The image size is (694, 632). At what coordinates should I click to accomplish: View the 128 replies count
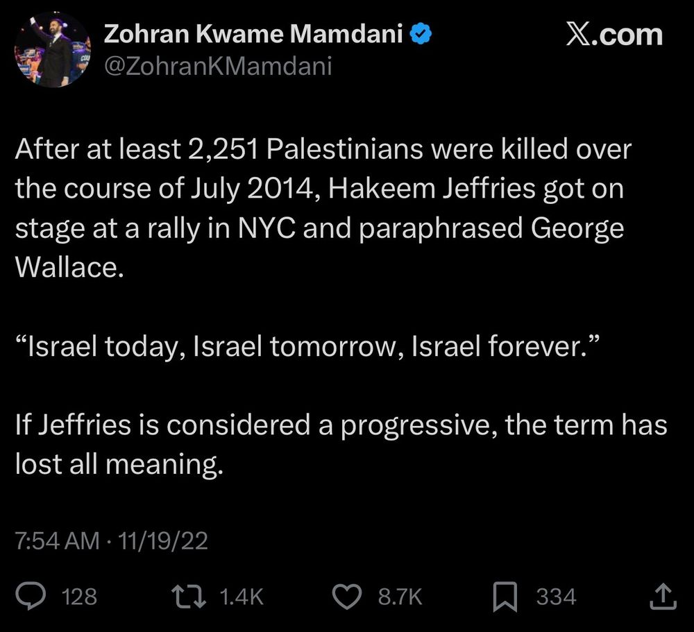click(x=78, y=596)
